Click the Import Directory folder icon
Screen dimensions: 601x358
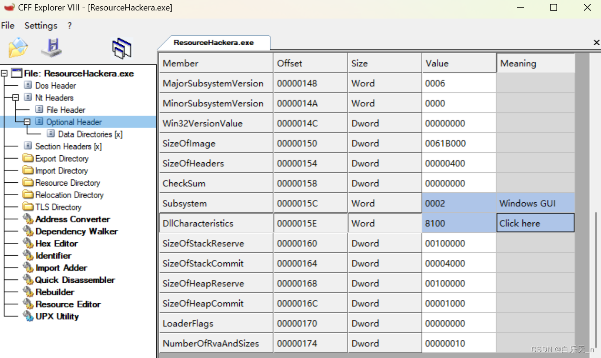28,170
